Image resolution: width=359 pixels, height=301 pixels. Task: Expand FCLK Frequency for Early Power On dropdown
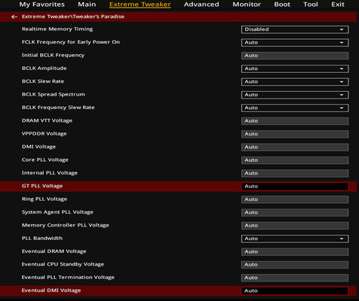(x=295, y=42)
